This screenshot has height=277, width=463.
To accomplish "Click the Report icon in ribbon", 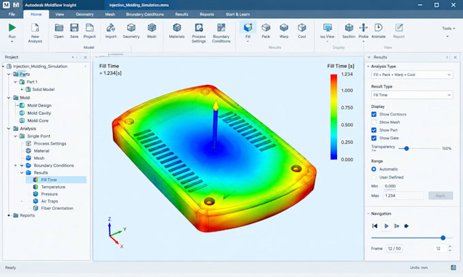I will coord(399,28).
